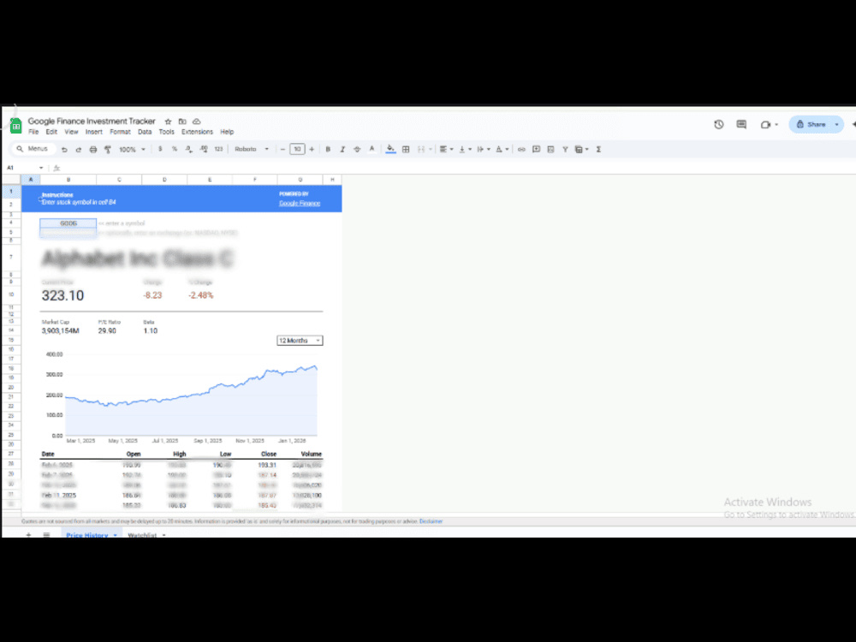Click the name box showing A1
Viewport: 856px width, 642px height.
tap(25, 168)
